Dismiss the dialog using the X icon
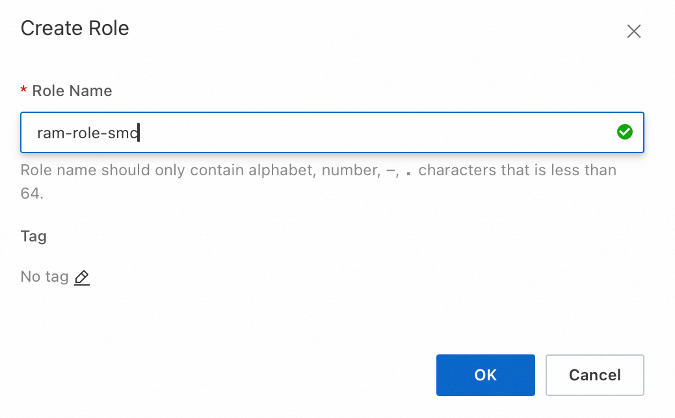Viewport: 675px width, 418px height. 633,31
